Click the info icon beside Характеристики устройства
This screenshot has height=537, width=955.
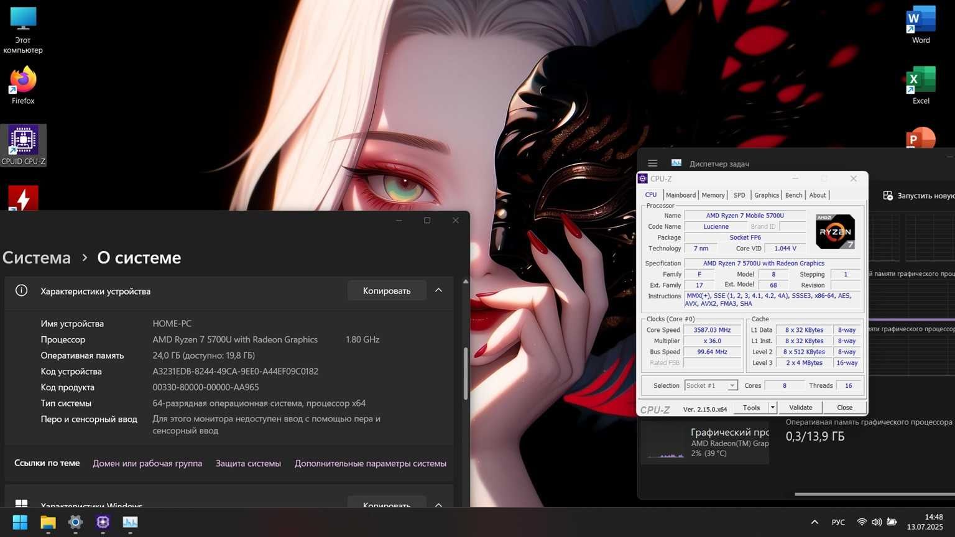coord(21,290)
